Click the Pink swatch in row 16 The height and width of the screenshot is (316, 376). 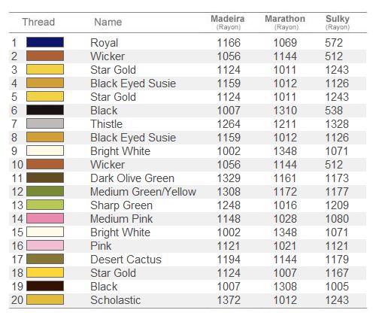(x=45, y=245)
